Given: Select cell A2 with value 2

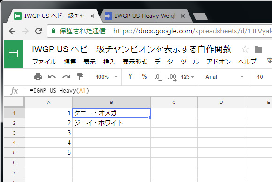Looking at the screenshot, I should pyautogui.click(x=49, y=123).
